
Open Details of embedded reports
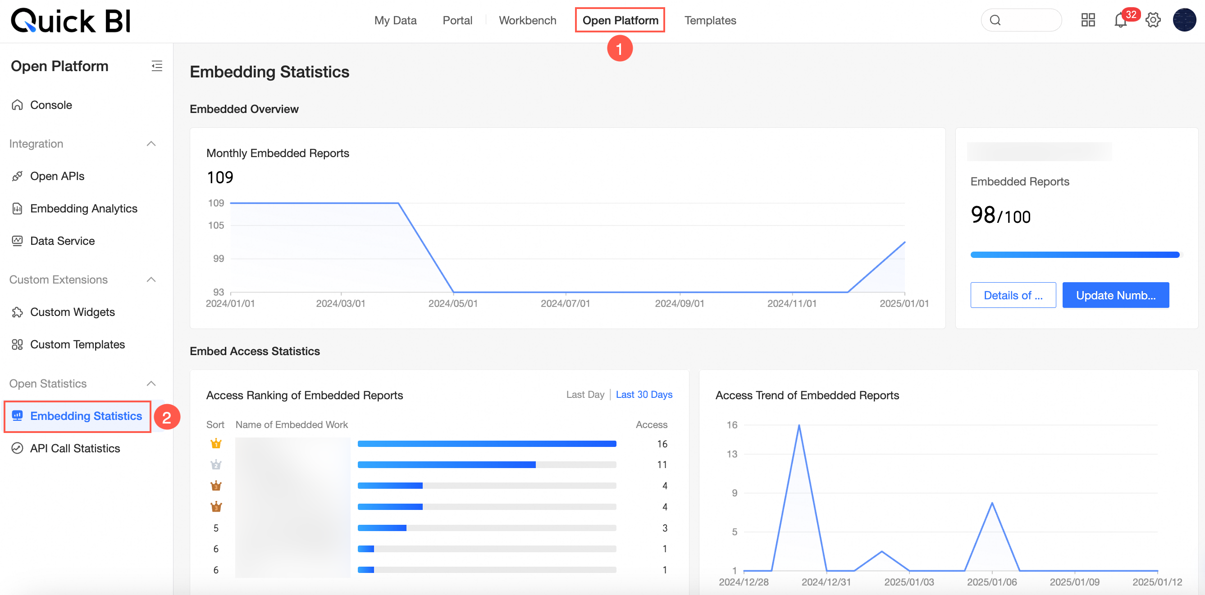(1013, 295)
